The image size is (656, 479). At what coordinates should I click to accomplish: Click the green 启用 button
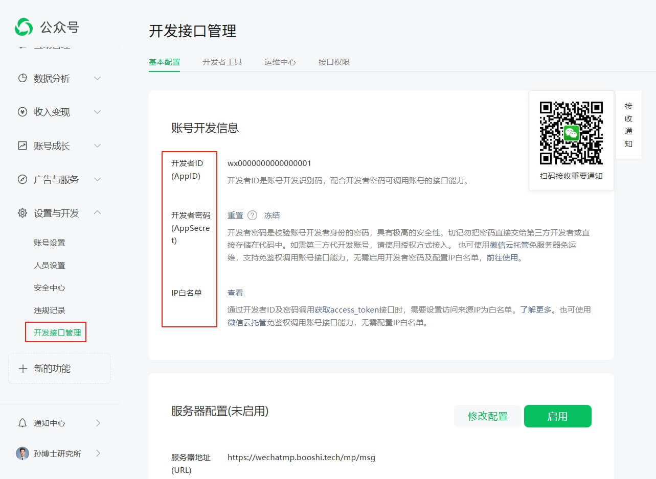point(557,416)
